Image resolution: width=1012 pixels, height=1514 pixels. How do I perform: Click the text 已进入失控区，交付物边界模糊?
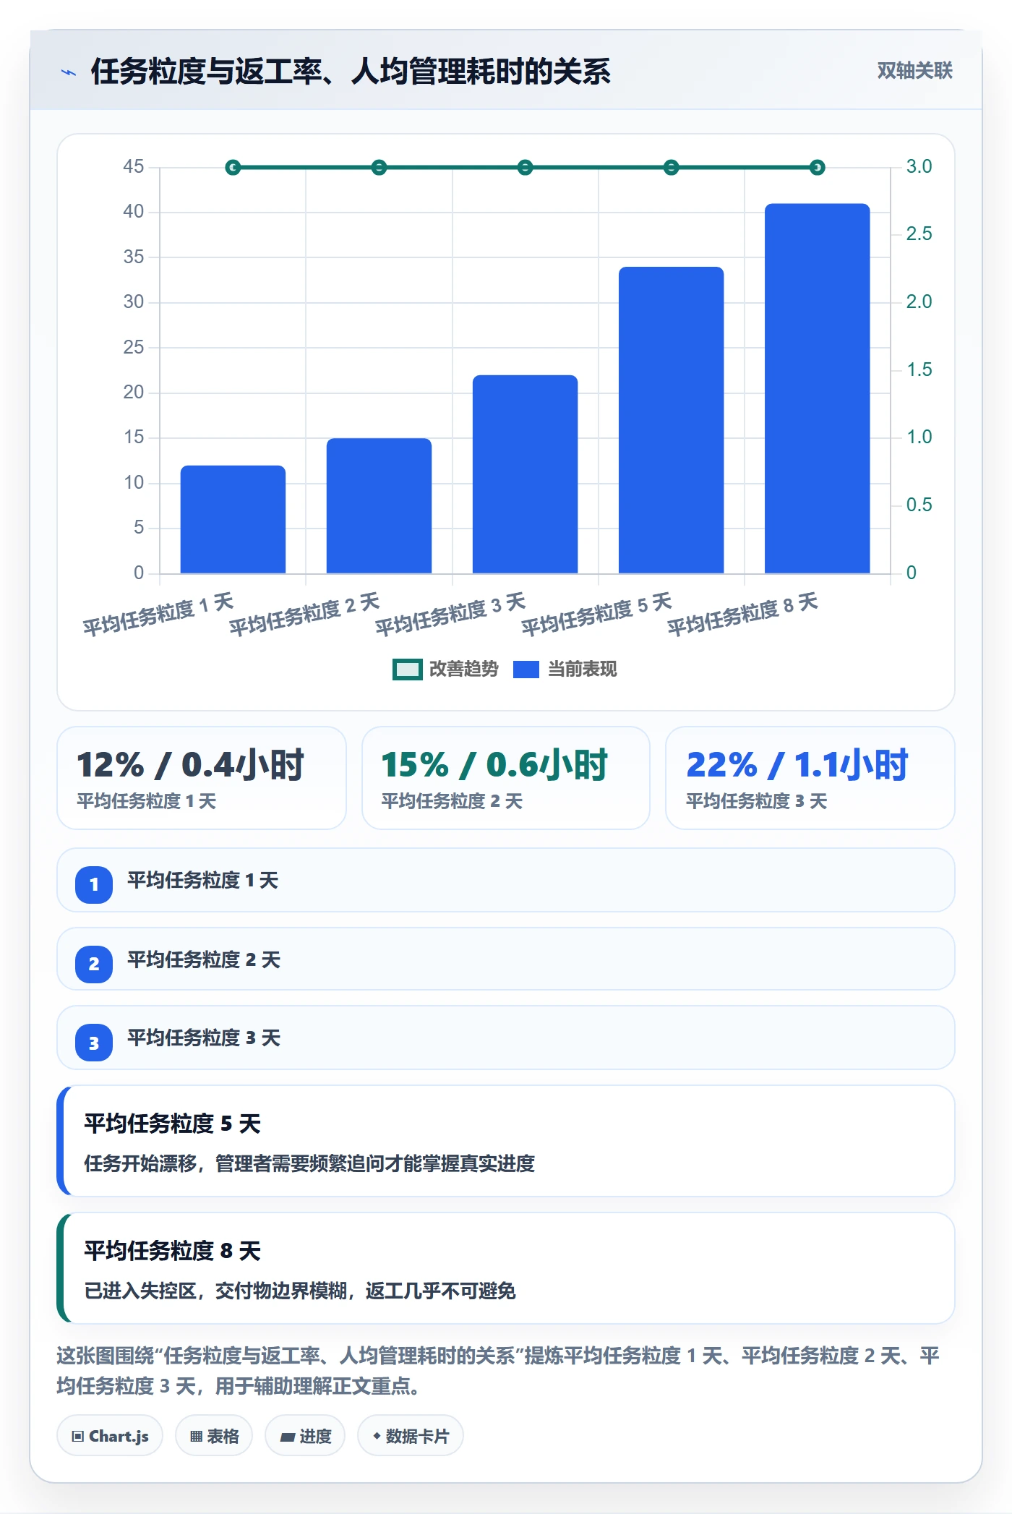click(x=215, y=1291)
